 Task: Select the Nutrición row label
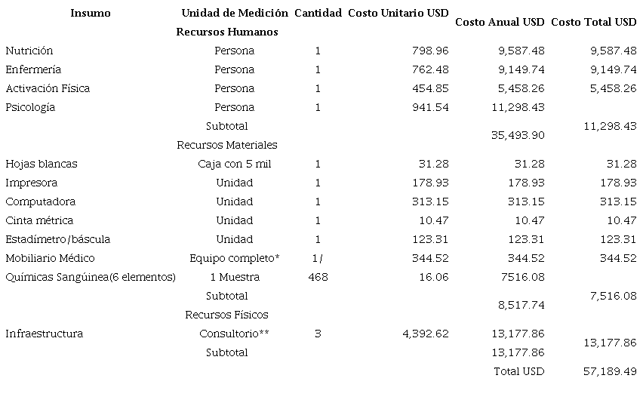point(29,51)
